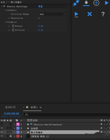
Task: Expand the Friction property
Action: coord(9,30)
